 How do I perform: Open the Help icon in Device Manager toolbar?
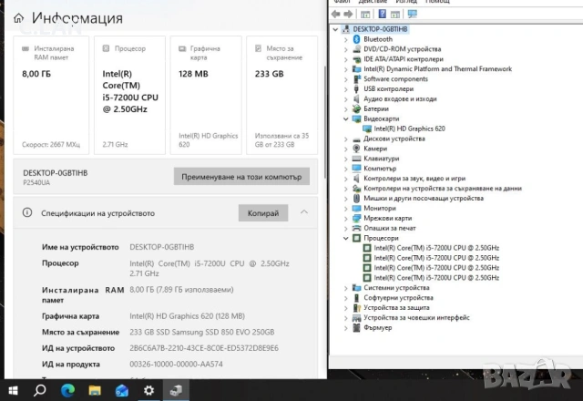pyautogui.click(x=382, y=14)
